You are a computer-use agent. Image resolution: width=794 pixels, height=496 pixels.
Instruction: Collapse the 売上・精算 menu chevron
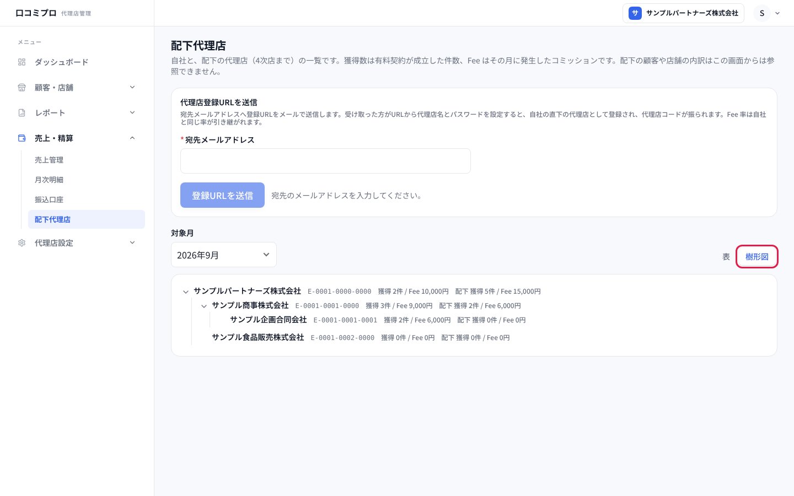[x=132, y=138]
